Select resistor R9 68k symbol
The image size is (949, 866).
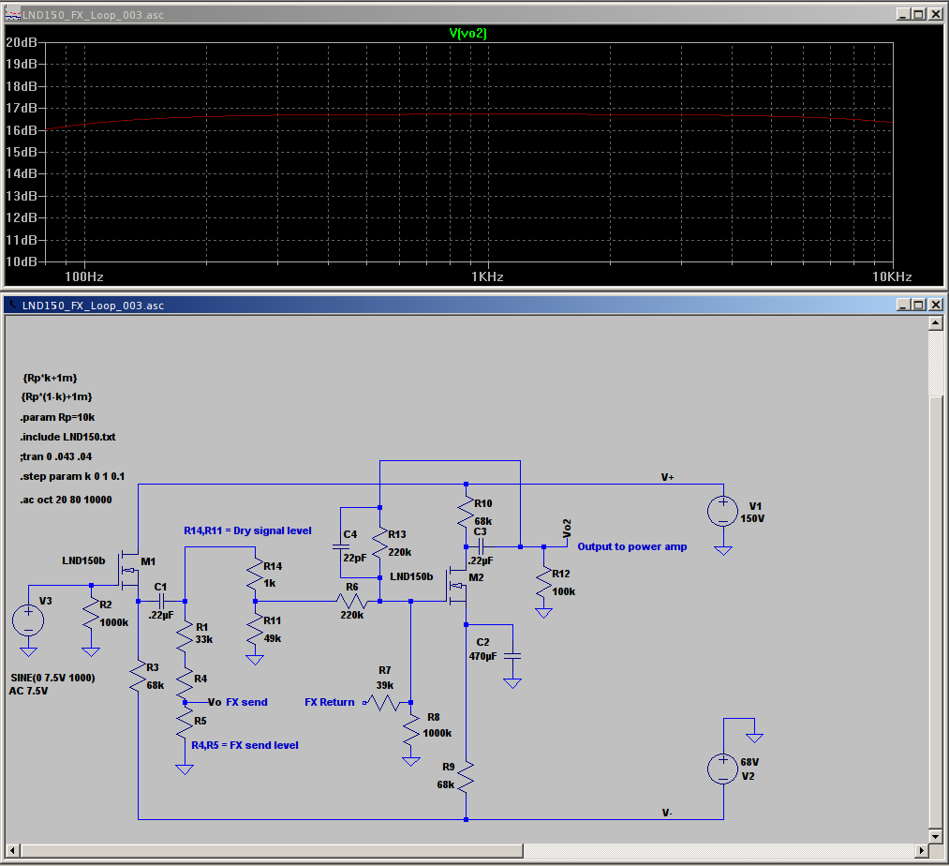pyautogui.click(x=466, y=777)
